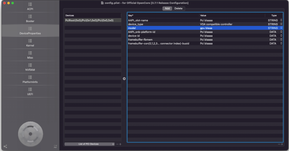The image size is (289, 151).
Task: Select the device_type key cell
Action: click(x=135, y=24)
